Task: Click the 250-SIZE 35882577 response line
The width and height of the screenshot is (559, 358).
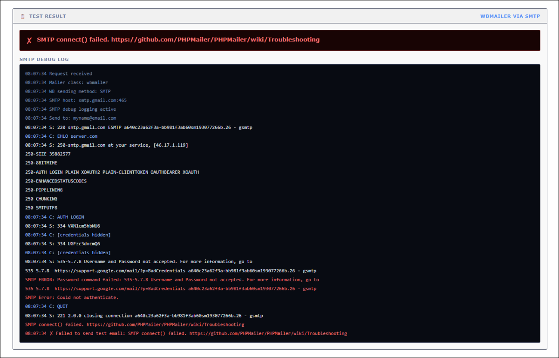Action: point(48,154)
